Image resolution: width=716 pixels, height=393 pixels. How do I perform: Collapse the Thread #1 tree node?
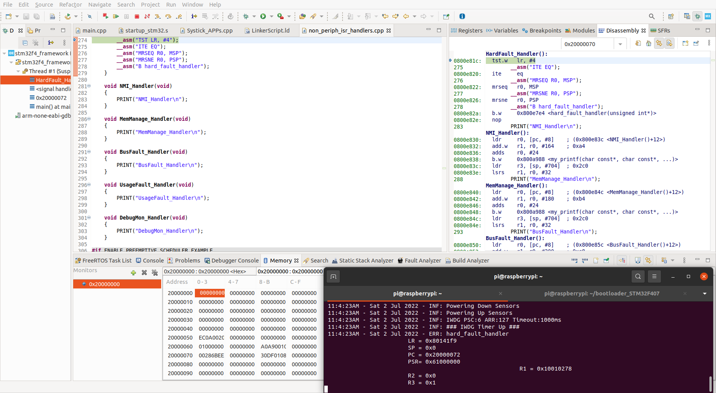click(x=18, y=71)
